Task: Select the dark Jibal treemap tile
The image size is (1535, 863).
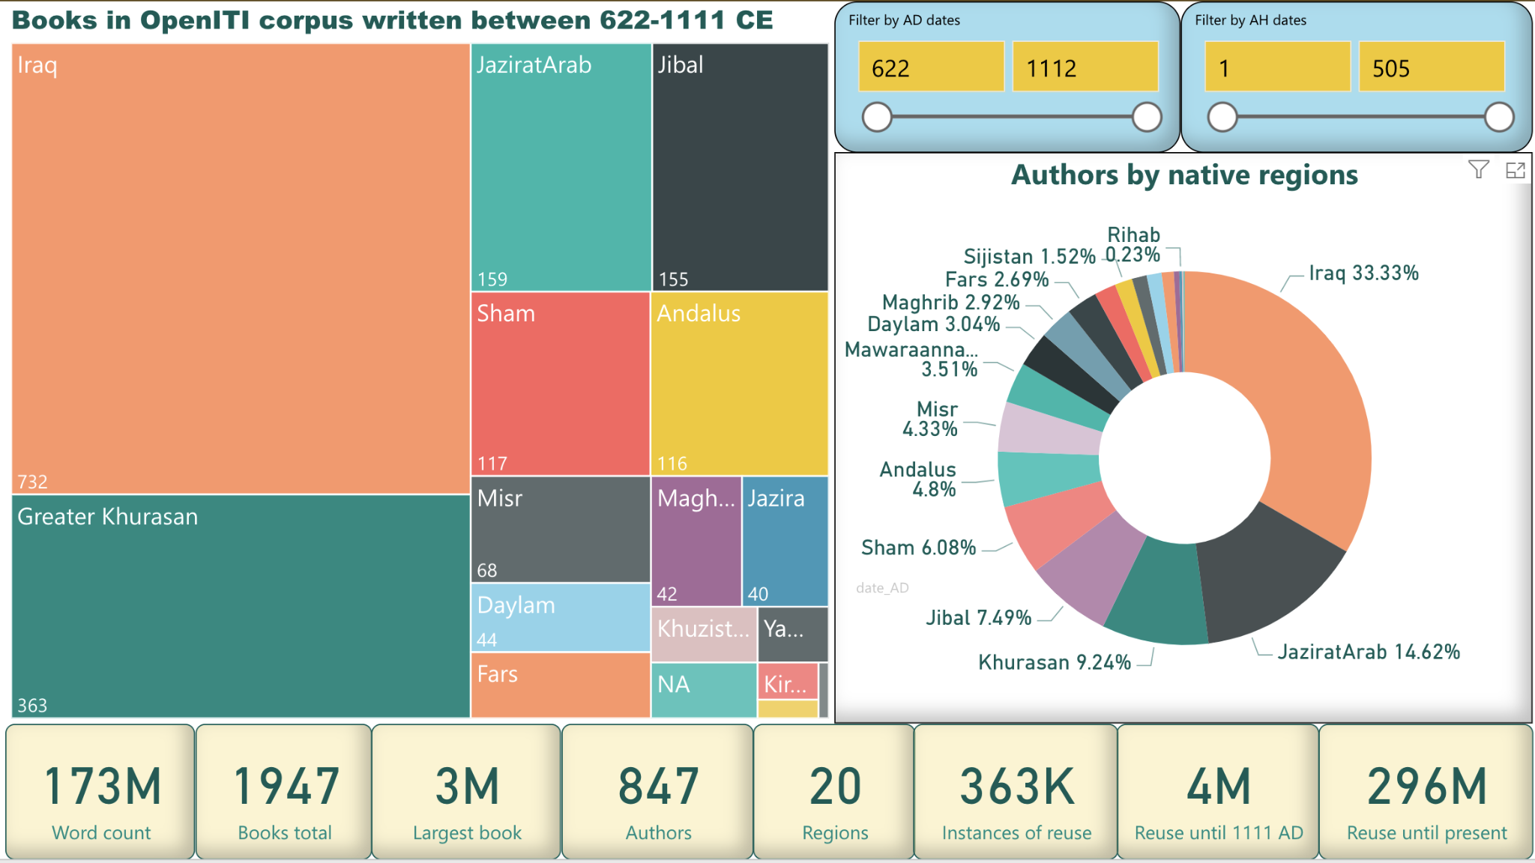Action: pyautogui.click(x=740, y=167)
